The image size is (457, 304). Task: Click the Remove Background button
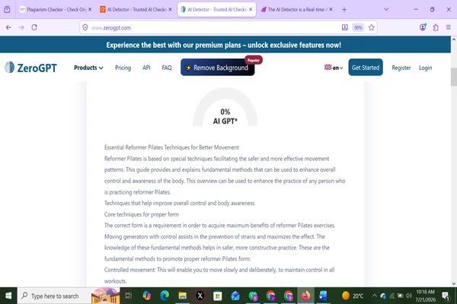coord(217,68)
